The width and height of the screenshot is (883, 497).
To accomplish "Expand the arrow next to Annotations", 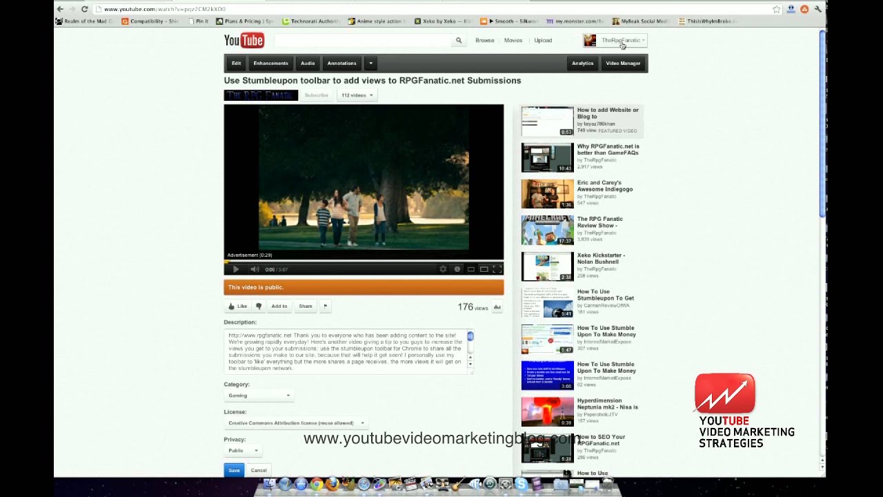I will 370,64.
